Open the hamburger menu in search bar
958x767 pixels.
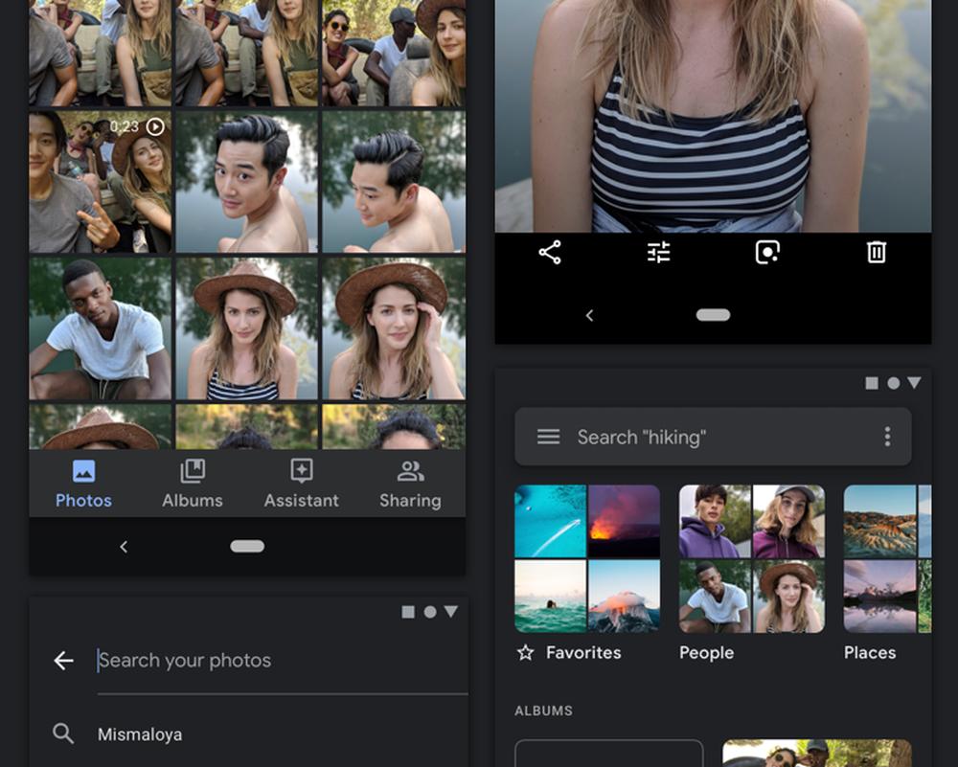548,438
